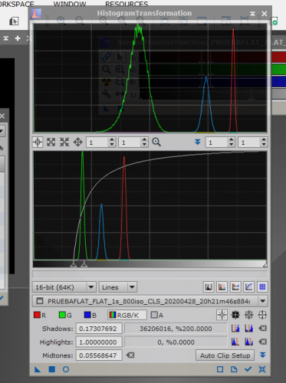Click the Auto Clip Setup button
286x383 pixels.
tap(225, 355)
